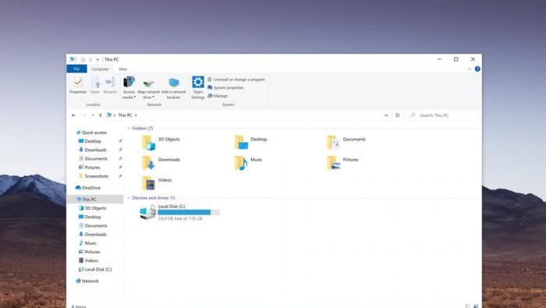
Task: Go back with the Back arrow
Action: pyautogui.click(x=73, y=115)
